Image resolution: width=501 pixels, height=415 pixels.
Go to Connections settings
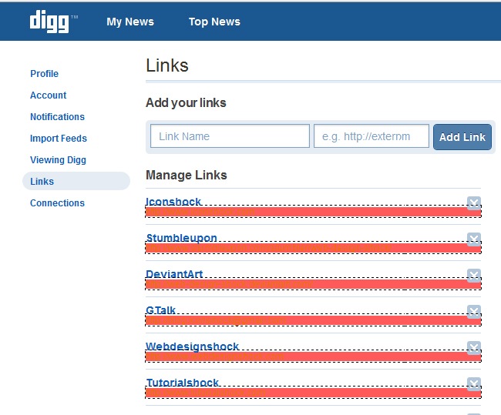coord(57,203)
